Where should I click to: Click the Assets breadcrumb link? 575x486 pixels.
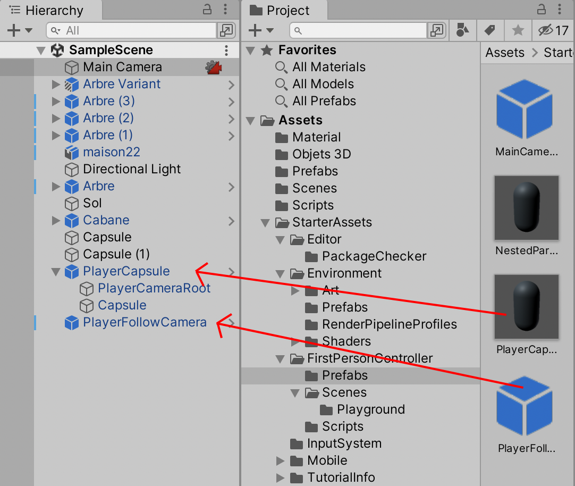[504, 53]
